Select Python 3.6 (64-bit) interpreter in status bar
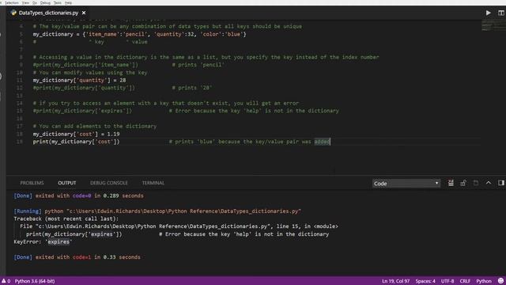The width and height of the screenshot is (506, 285). pyautogui.click(x=35, y=281)
